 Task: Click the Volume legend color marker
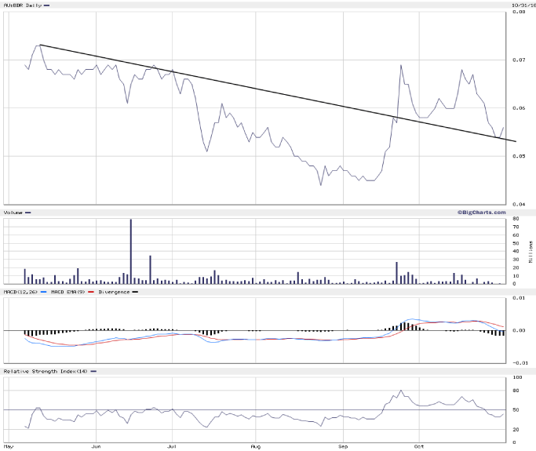[28, 213]
